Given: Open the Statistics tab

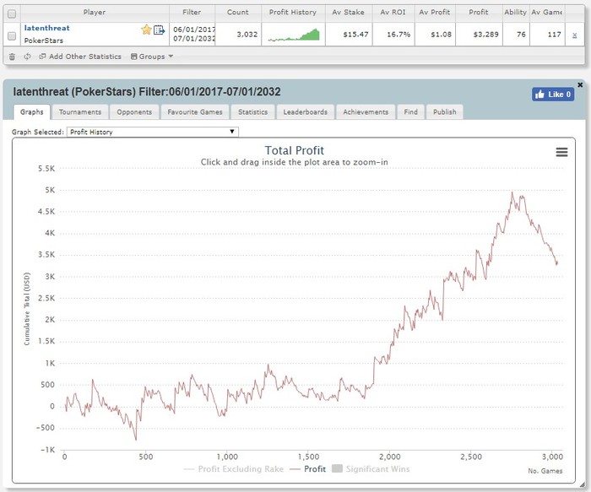Looking at the screenshot, I should [x=253, y=112].
